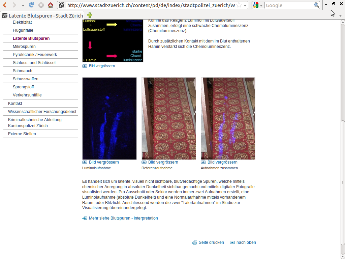Select Latente Blutspuren in sidebar
Screen dimensions: 345x259
click(31, 38)
